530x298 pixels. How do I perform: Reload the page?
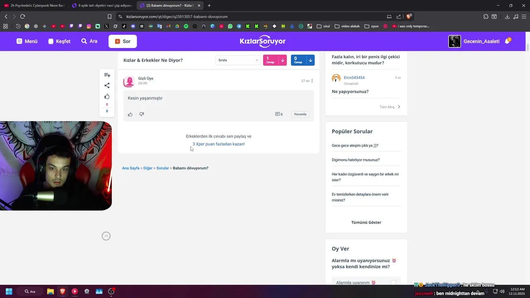coord(22,17)
